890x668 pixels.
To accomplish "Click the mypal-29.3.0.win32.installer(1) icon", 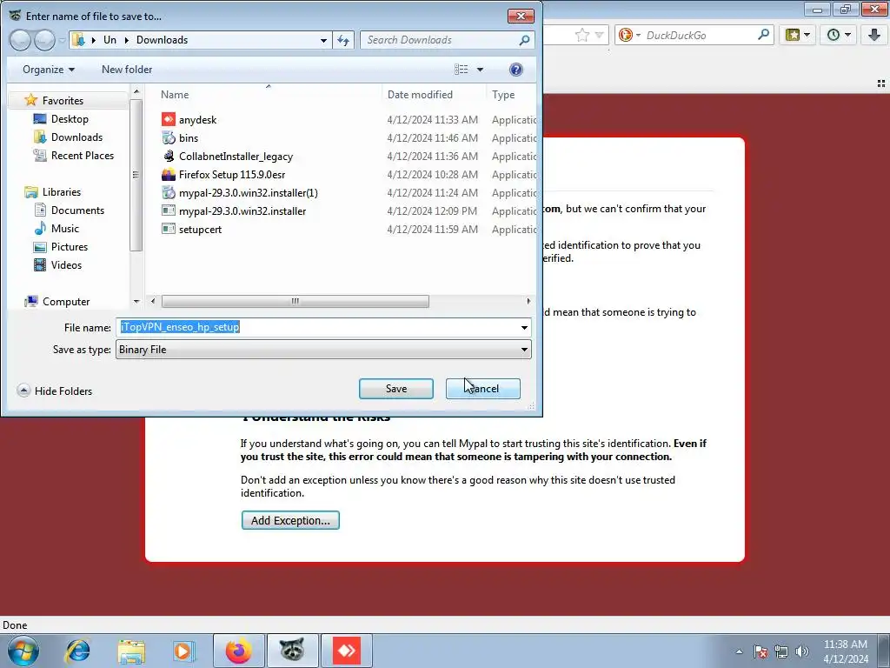I will click(169, 192).
